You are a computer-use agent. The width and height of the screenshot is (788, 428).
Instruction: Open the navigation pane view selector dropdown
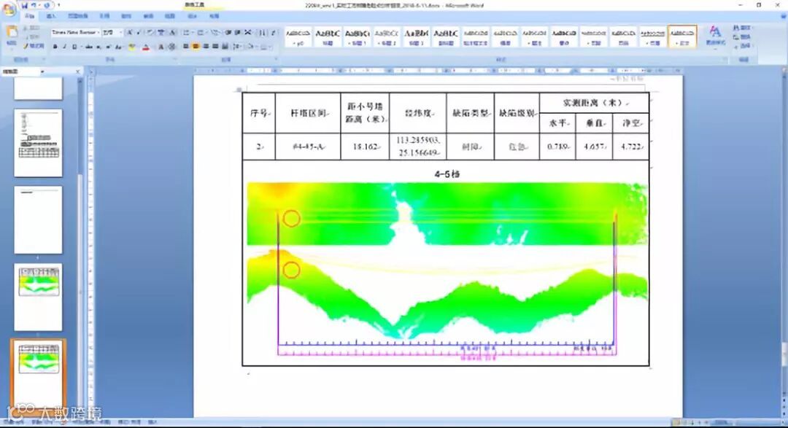[42, 72]
